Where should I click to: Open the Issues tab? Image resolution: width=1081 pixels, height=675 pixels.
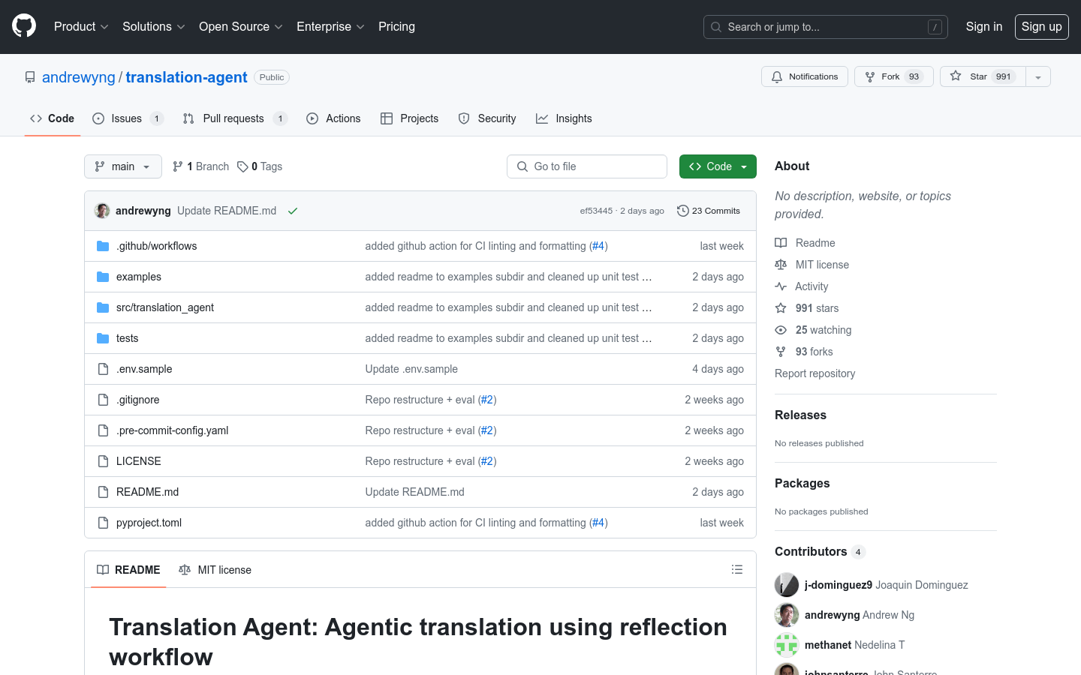[x=126, y=118]
